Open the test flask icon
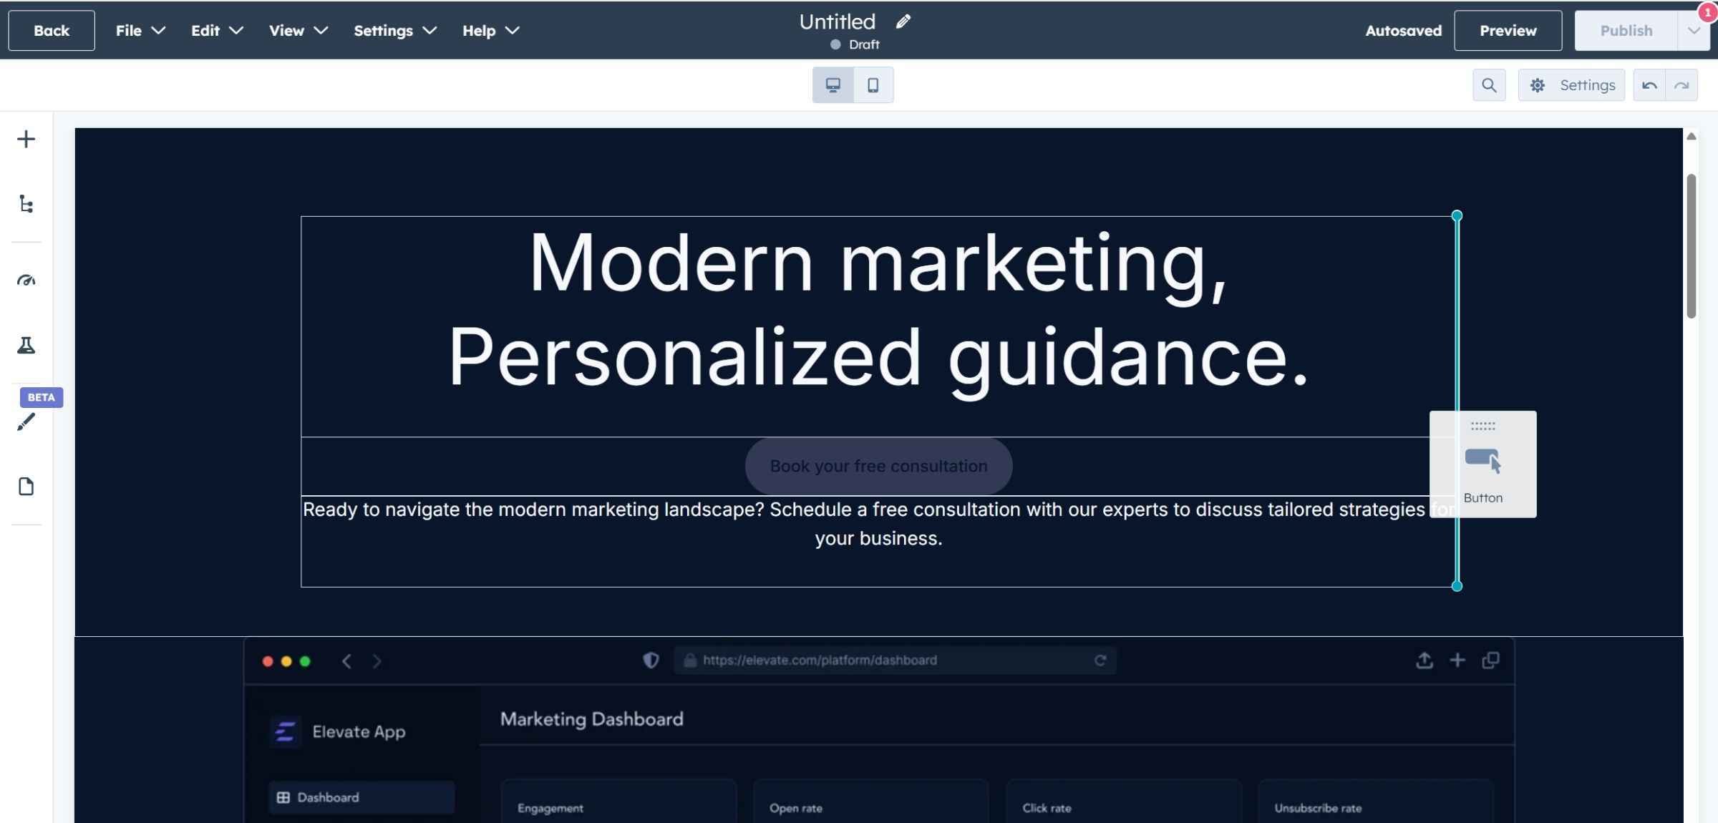Viewport: 1718px width, 823px height. point(26,346)
